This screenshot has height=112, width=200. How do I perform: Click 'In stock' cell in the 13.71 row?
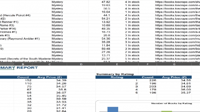pos(141,56)
